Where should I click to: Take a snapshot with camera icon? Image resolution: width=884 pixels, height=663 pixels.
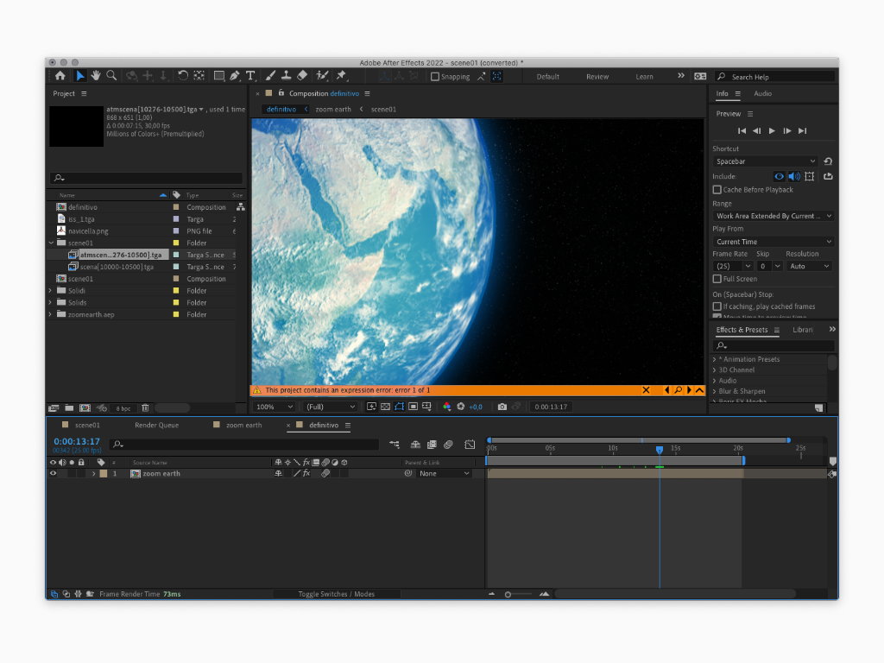(502, 407)
